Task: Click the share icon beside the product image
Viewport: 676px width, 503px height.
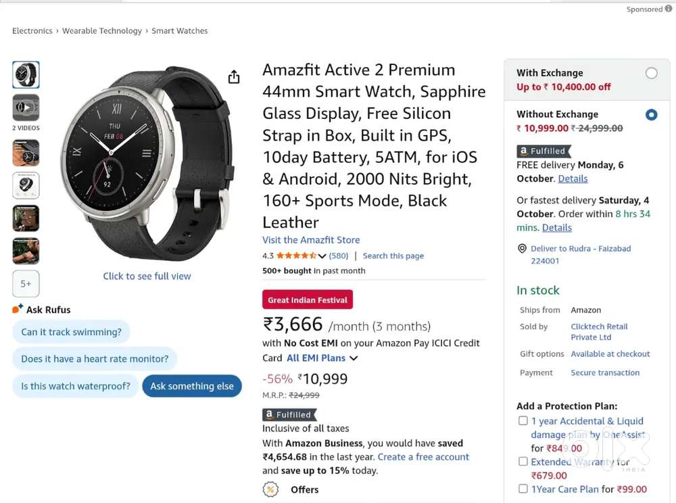Action: point(234,77)
